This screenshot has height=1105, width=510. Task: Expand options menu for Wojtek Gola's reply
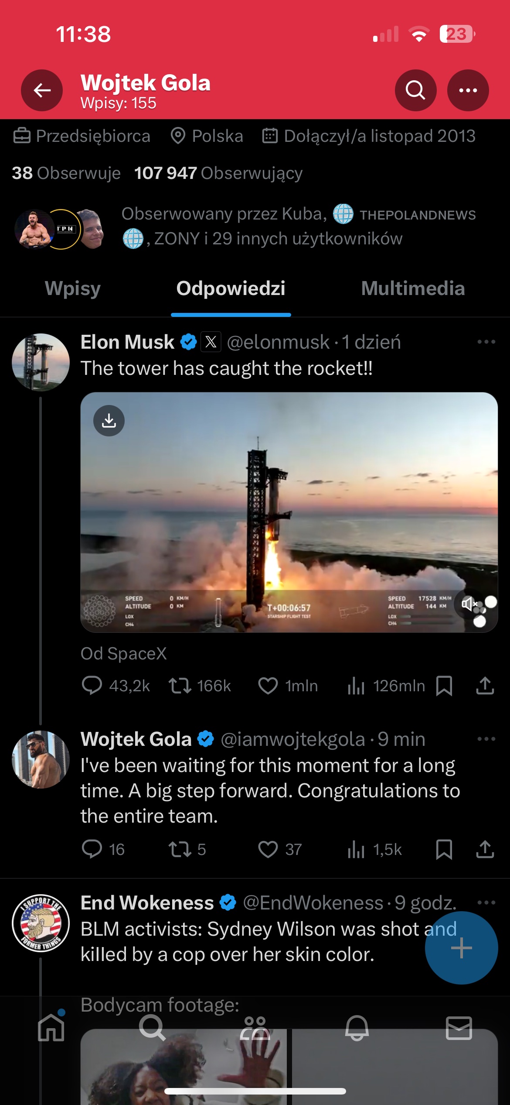[x=486, y=739]
